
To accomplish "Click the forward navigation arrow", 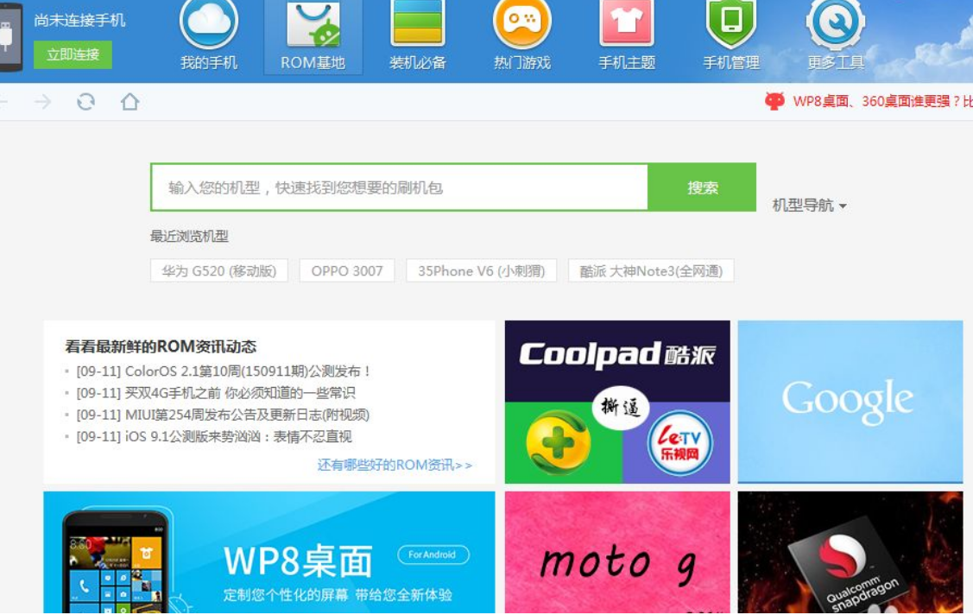I will click(x=42, y=102).
